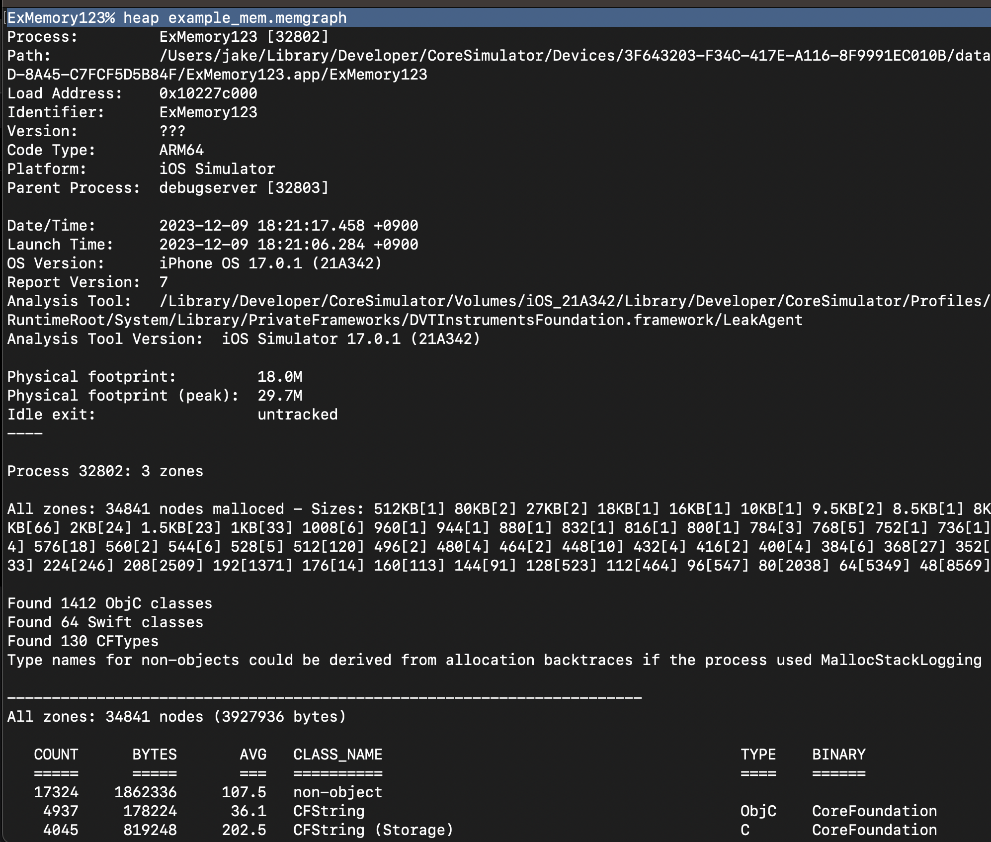Image resolution: width=991 pixels, height=842 pixels.
Task: Click the non-object row class name
Action: [x=337, y=792]
